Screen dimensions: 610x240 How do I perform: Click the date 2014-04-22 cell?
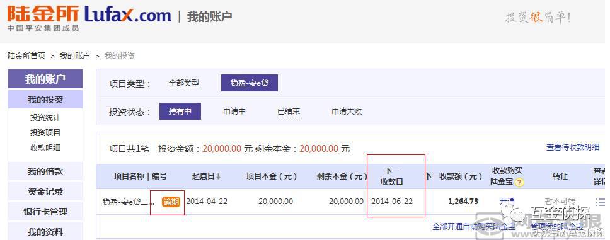click(x=207, y=202)
